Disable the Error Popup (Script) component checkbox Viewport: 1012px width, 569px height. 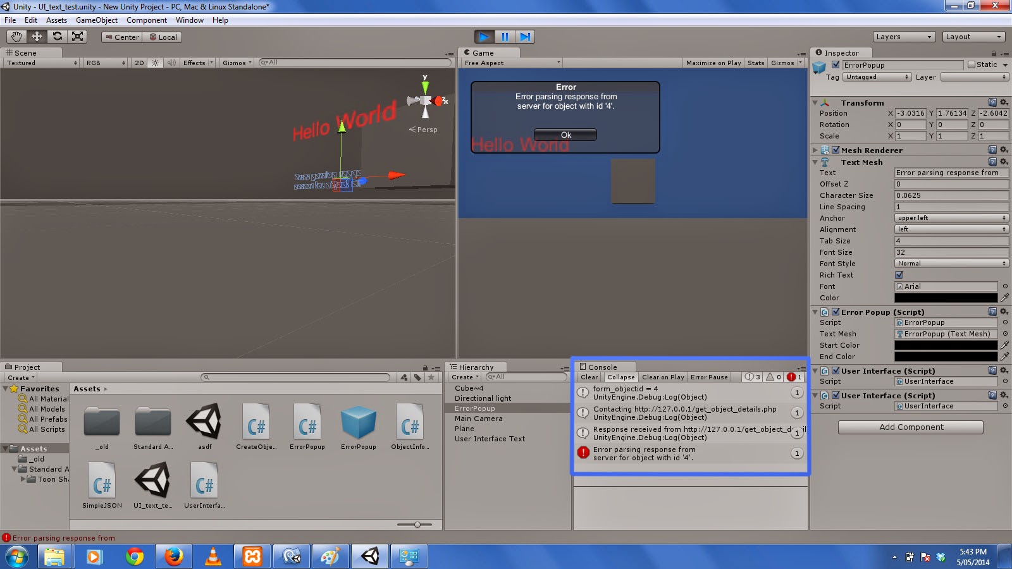(x=836, y=312)
